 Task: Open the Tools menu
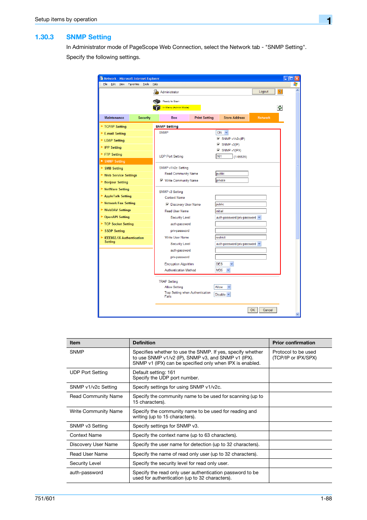(146, 84)
